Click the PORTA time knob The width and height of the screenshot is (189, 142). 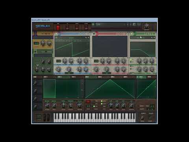coord(142,118)
